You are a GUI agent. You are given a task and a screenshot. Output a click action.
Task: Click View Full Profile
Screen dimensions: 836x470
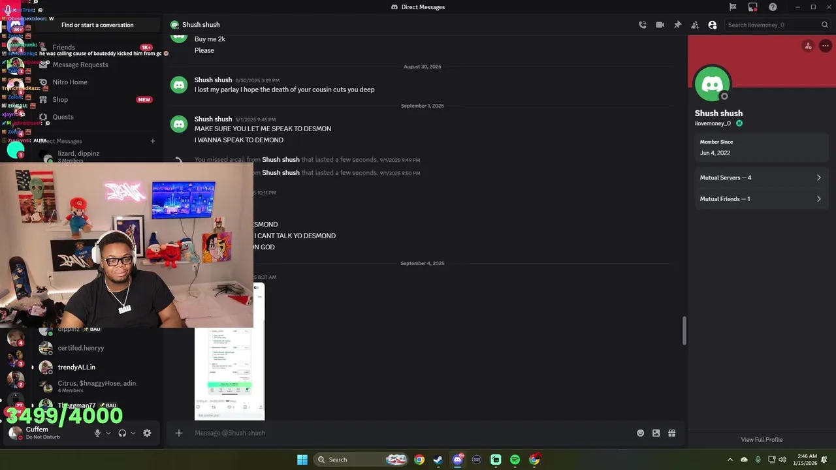pos(762,439)
